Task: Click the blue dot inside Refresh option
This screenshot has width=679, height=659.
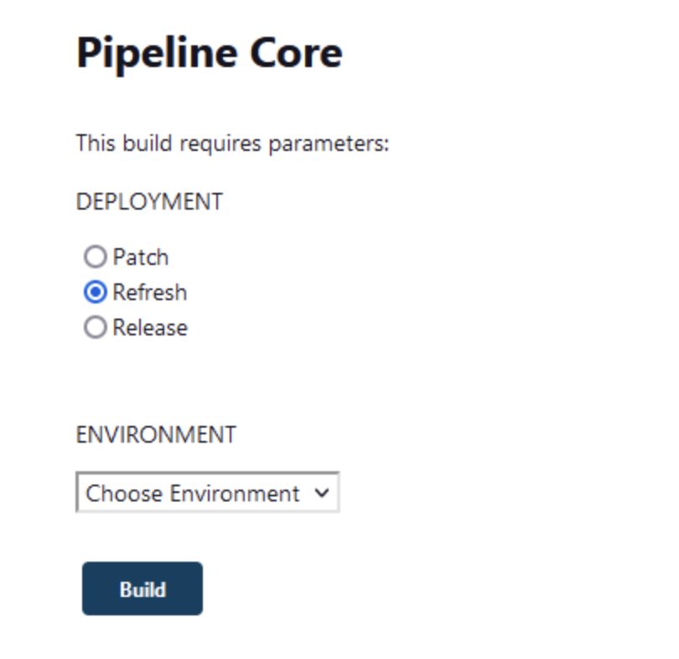Action: pyautogui.click(x=96, y=292)
